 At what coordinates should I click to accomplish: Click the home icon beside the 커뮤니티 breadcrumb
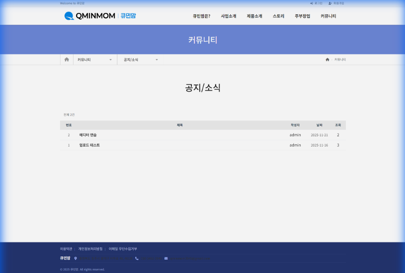(327, 59)
